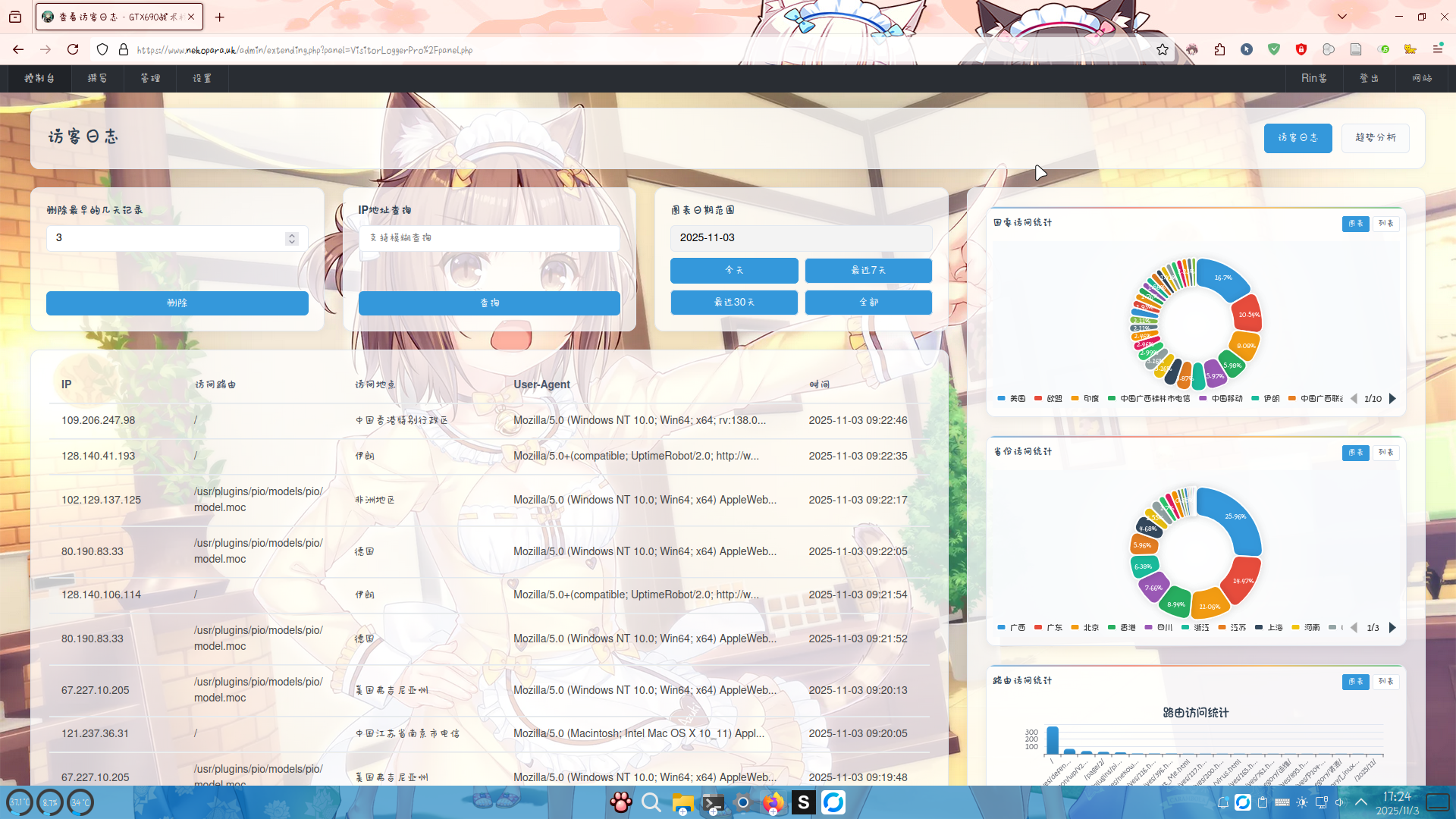The height and width of the screenshot is (819, 1456).
Task: Click the AdGuard green shield extension
Action: click(1274, 49)
